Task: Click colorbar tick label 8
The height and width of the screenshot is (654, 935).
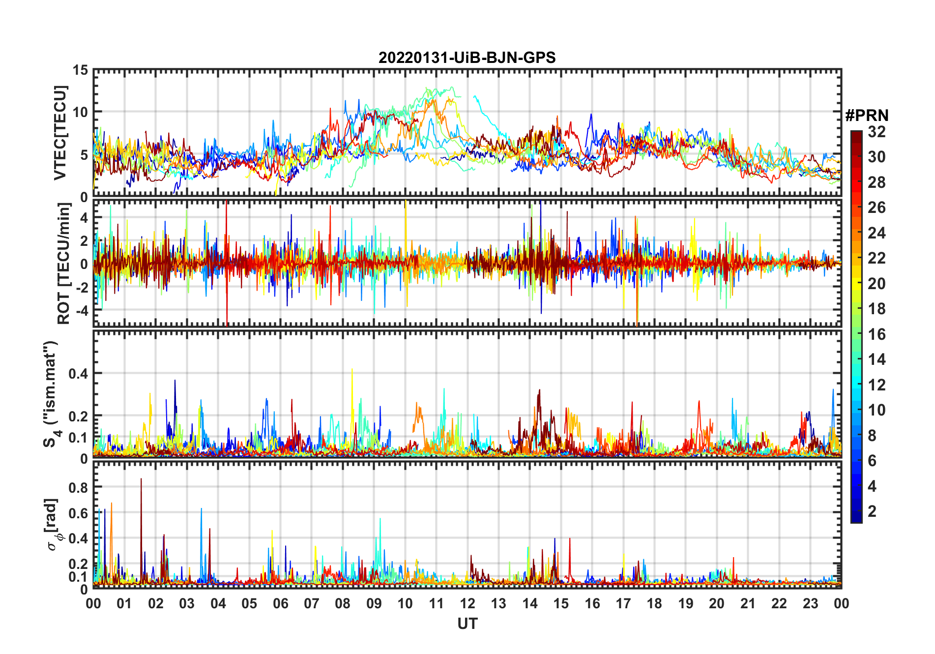Action: click(872, 436)
